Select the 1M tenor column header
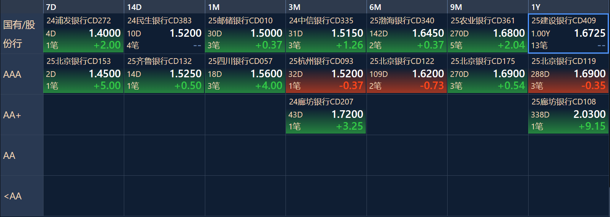 tap(245, 7)
